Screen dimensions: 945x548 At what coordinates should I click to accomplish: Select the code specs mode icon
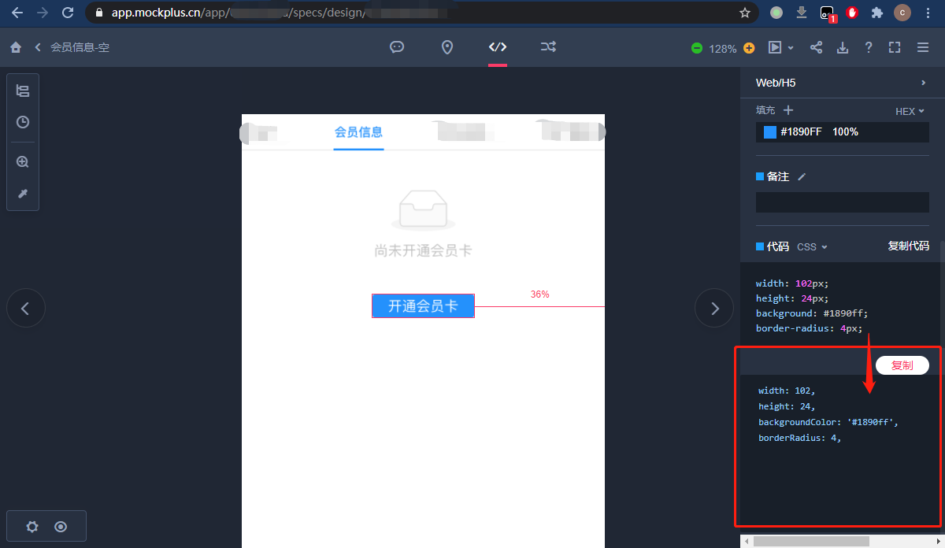tap(498, 47)
